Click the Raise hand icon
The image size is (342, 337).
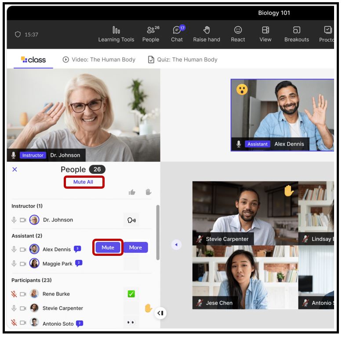206,34
